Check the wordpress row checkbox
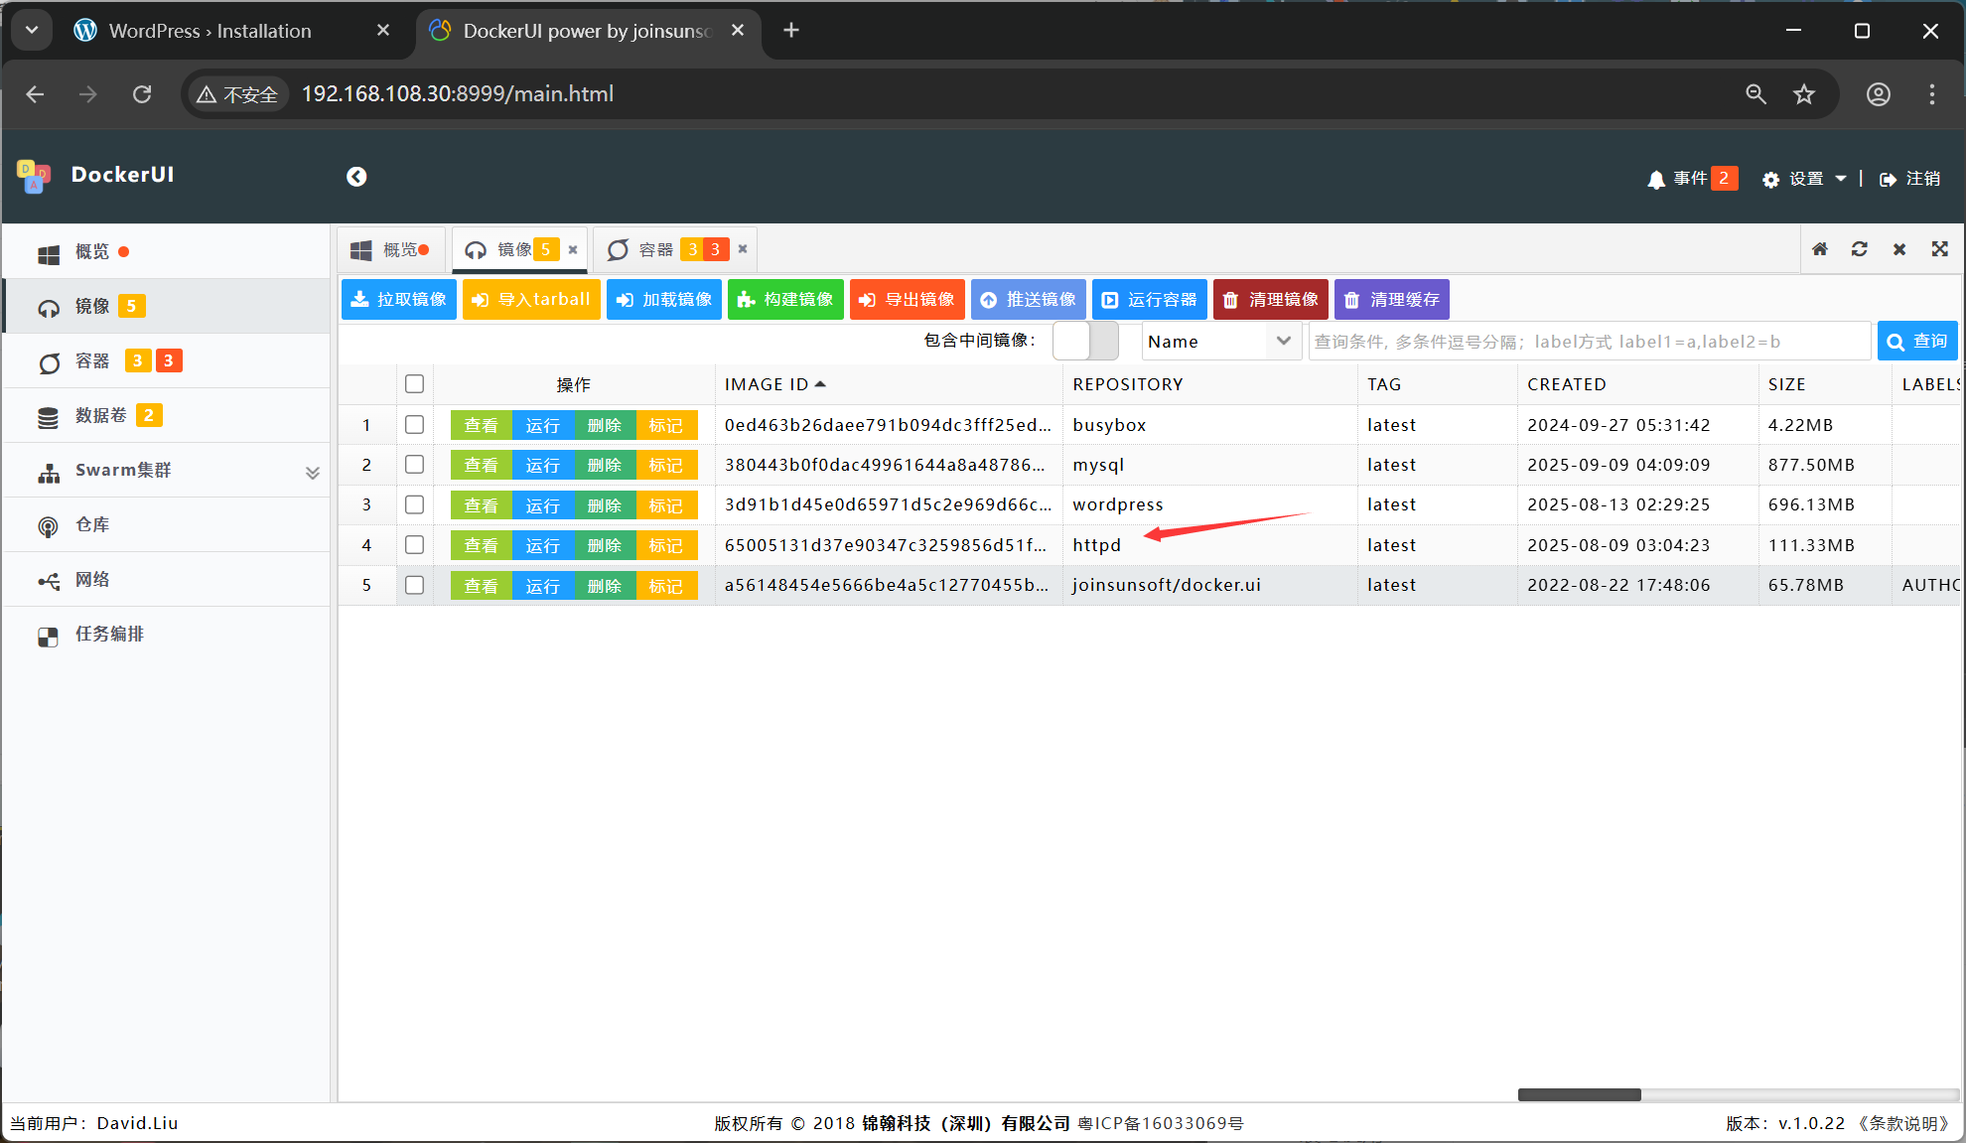Viewport: 1966px width, 1143px height. [415, 504]
